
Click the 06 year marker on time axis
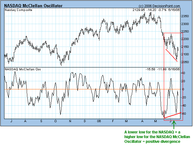(x=99, y=121)
